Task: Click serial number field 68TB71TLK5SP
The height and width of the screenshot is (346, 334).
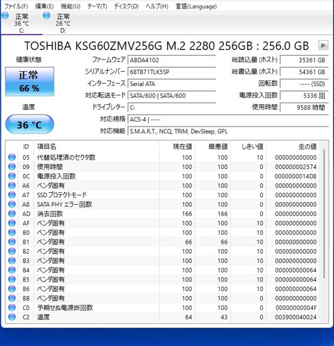Action: [172, 72]
